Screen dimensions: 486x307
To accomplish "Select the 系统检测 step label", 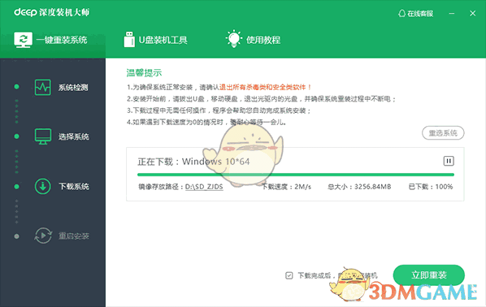I will [73, 88].
